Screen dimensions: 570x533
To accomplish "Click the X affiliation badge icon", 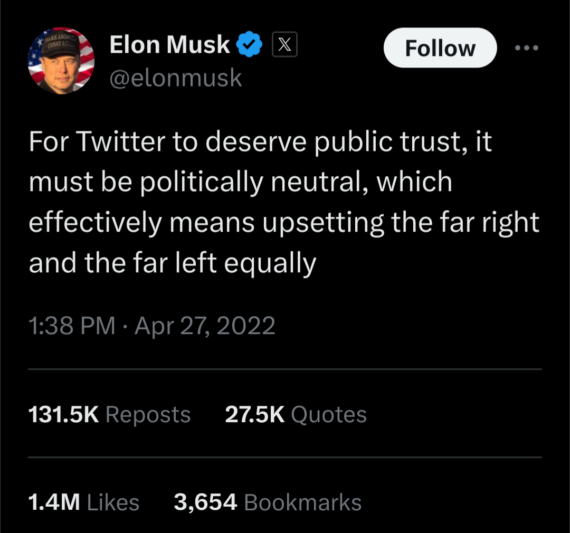I will pyautogui.click(x=284, y=45).
